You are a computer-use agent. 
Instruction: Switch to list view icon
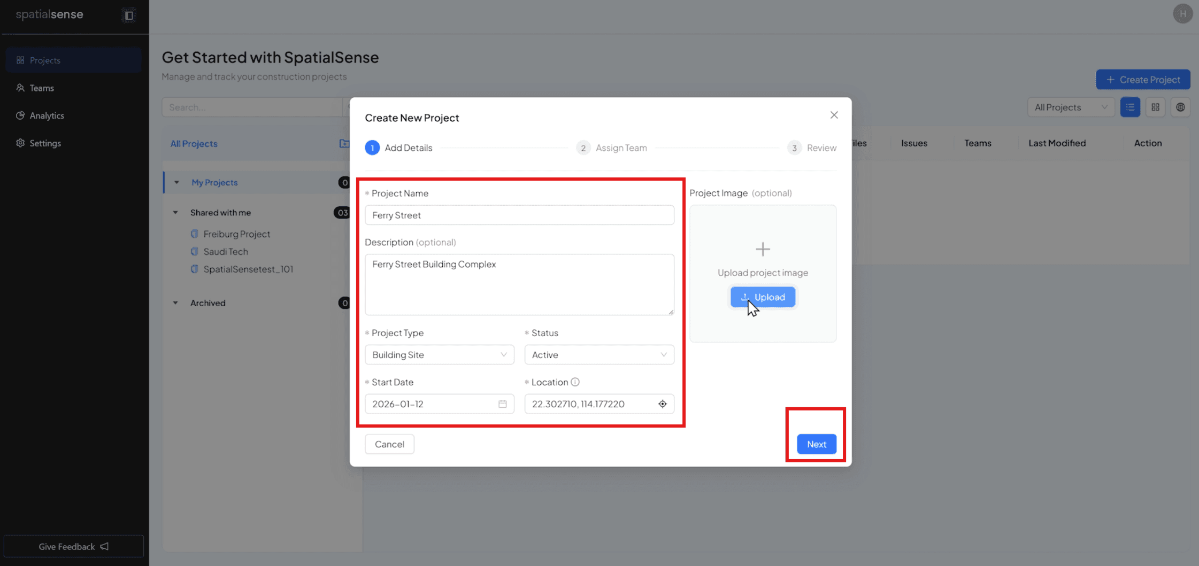point(1130,107)
